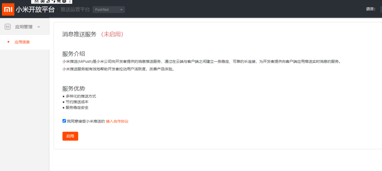
Task: Collapse the 应用管理 chevron arrow
Action: click(x=39, y=27)
